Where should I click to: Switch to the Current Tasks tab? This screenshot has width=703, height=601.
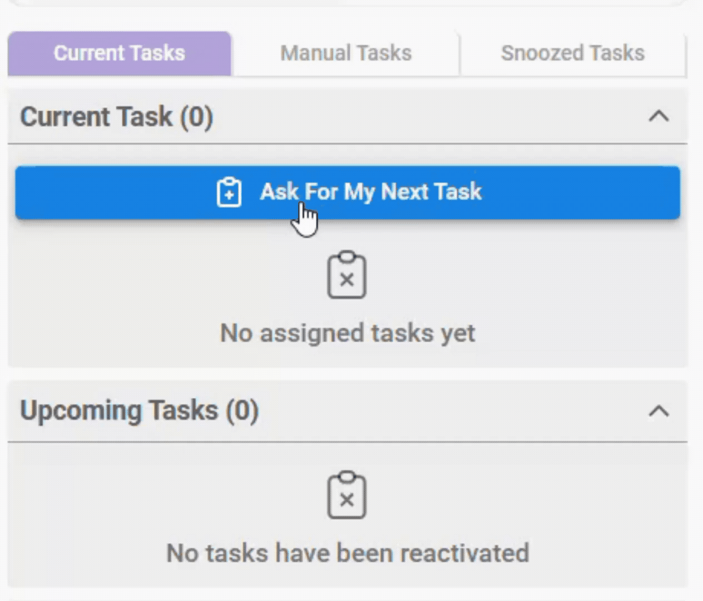(119, 53)
